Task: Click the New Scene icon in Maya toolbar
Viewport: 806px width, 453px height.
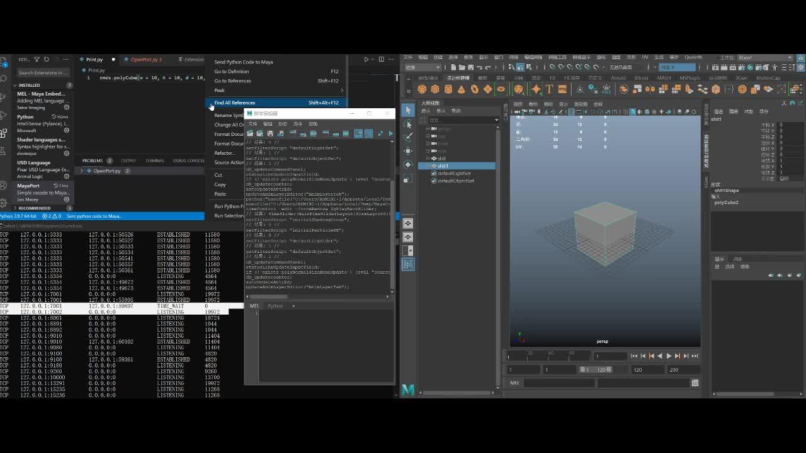Action: click(x=453, y=66)
